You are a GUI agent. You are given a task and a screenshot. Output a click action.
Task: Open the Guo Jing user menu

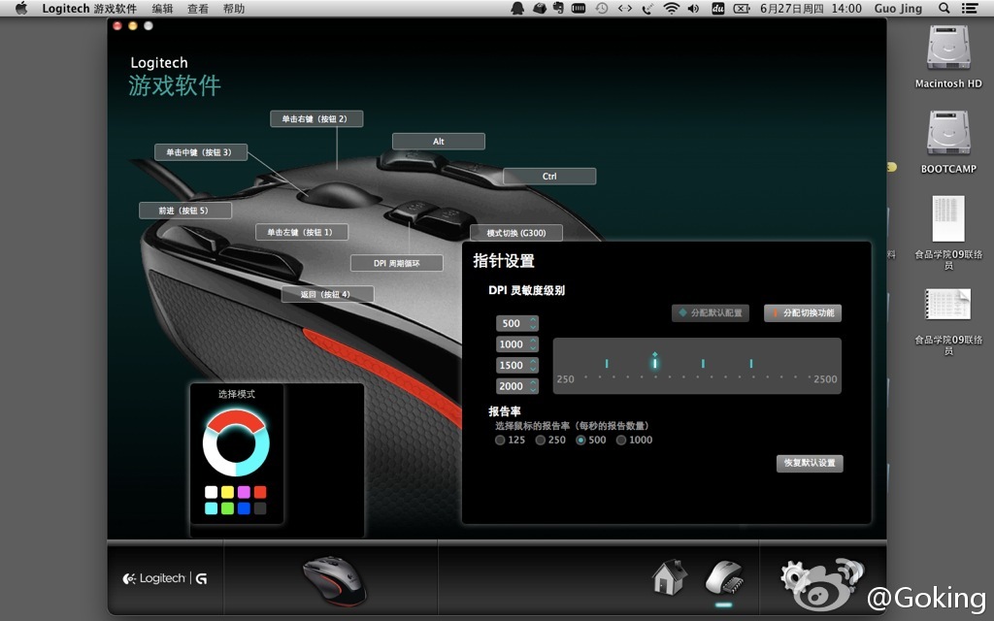[898, 8]
